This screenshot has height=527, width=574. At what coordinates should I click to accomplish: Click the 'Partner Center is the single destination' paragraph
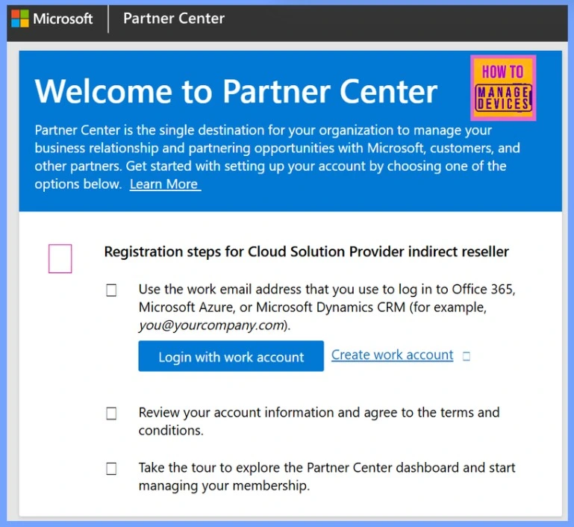click(277, 157)
